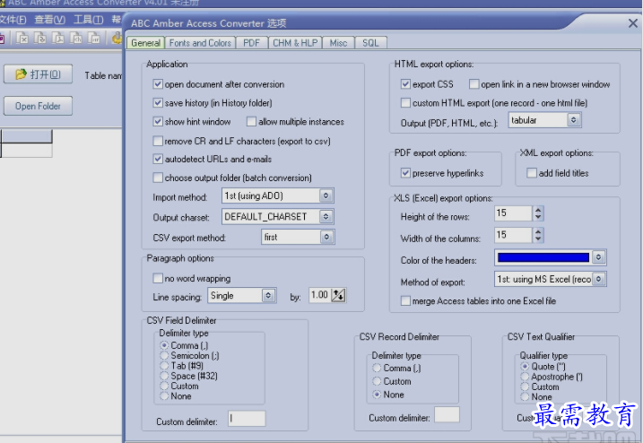
Task: Open the 文件(F) menu in main window
Action: (x=13, y=19)
